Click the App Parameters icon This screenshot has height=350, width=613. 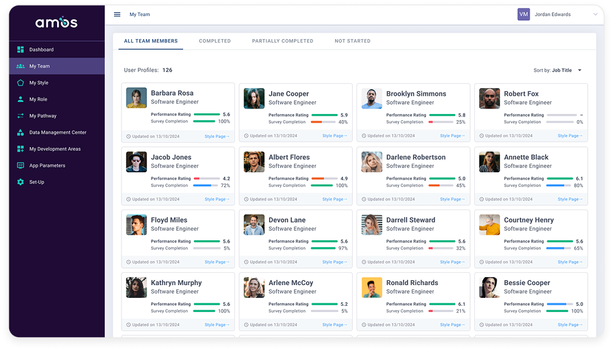pyautogui.click(x=20, y=165)
